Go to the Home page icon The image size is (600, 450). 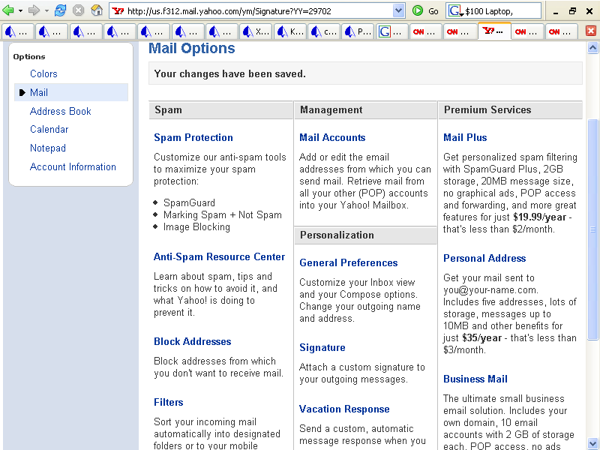97,10
